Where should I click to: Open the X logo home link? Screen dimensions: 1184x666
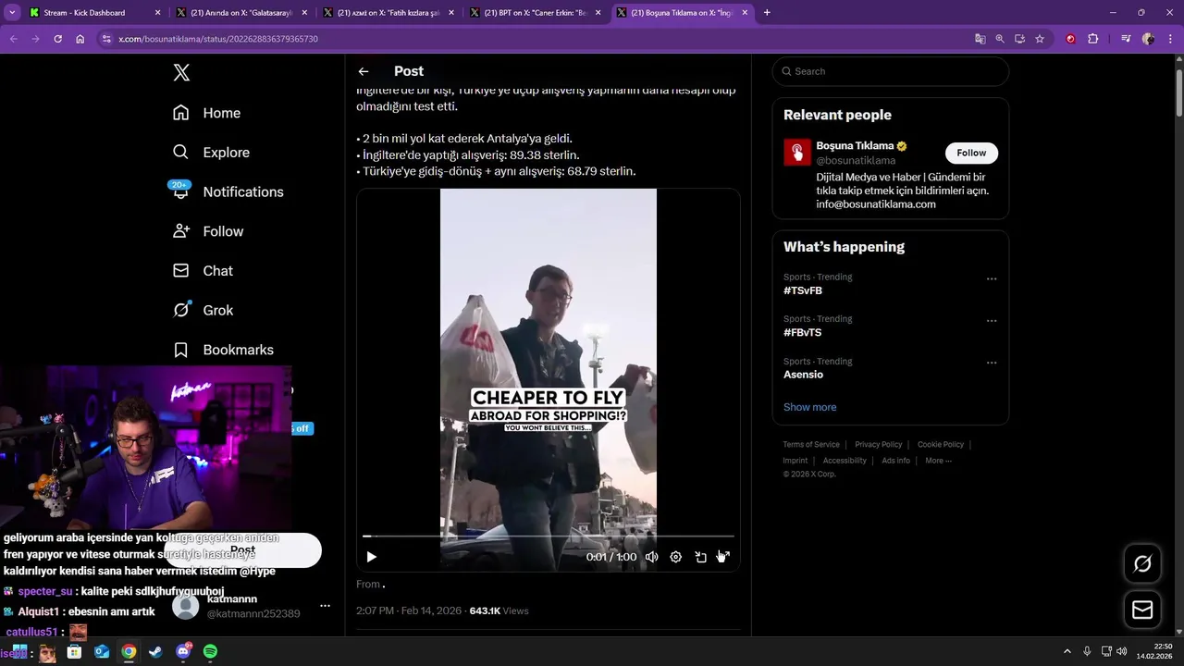[181, 73]
